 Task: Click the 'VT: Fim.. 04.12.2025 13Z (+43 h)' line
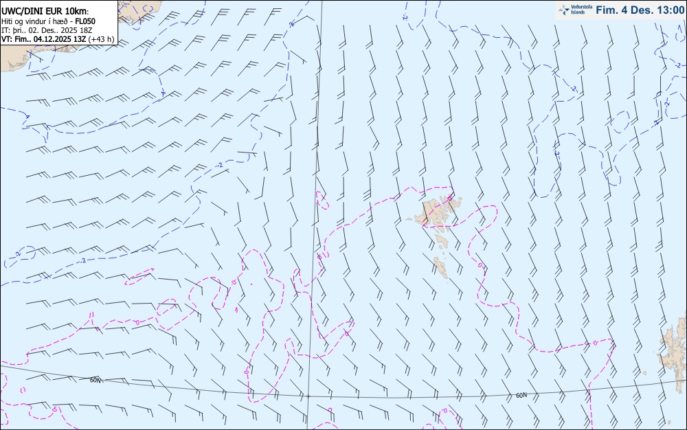(58, 39)
